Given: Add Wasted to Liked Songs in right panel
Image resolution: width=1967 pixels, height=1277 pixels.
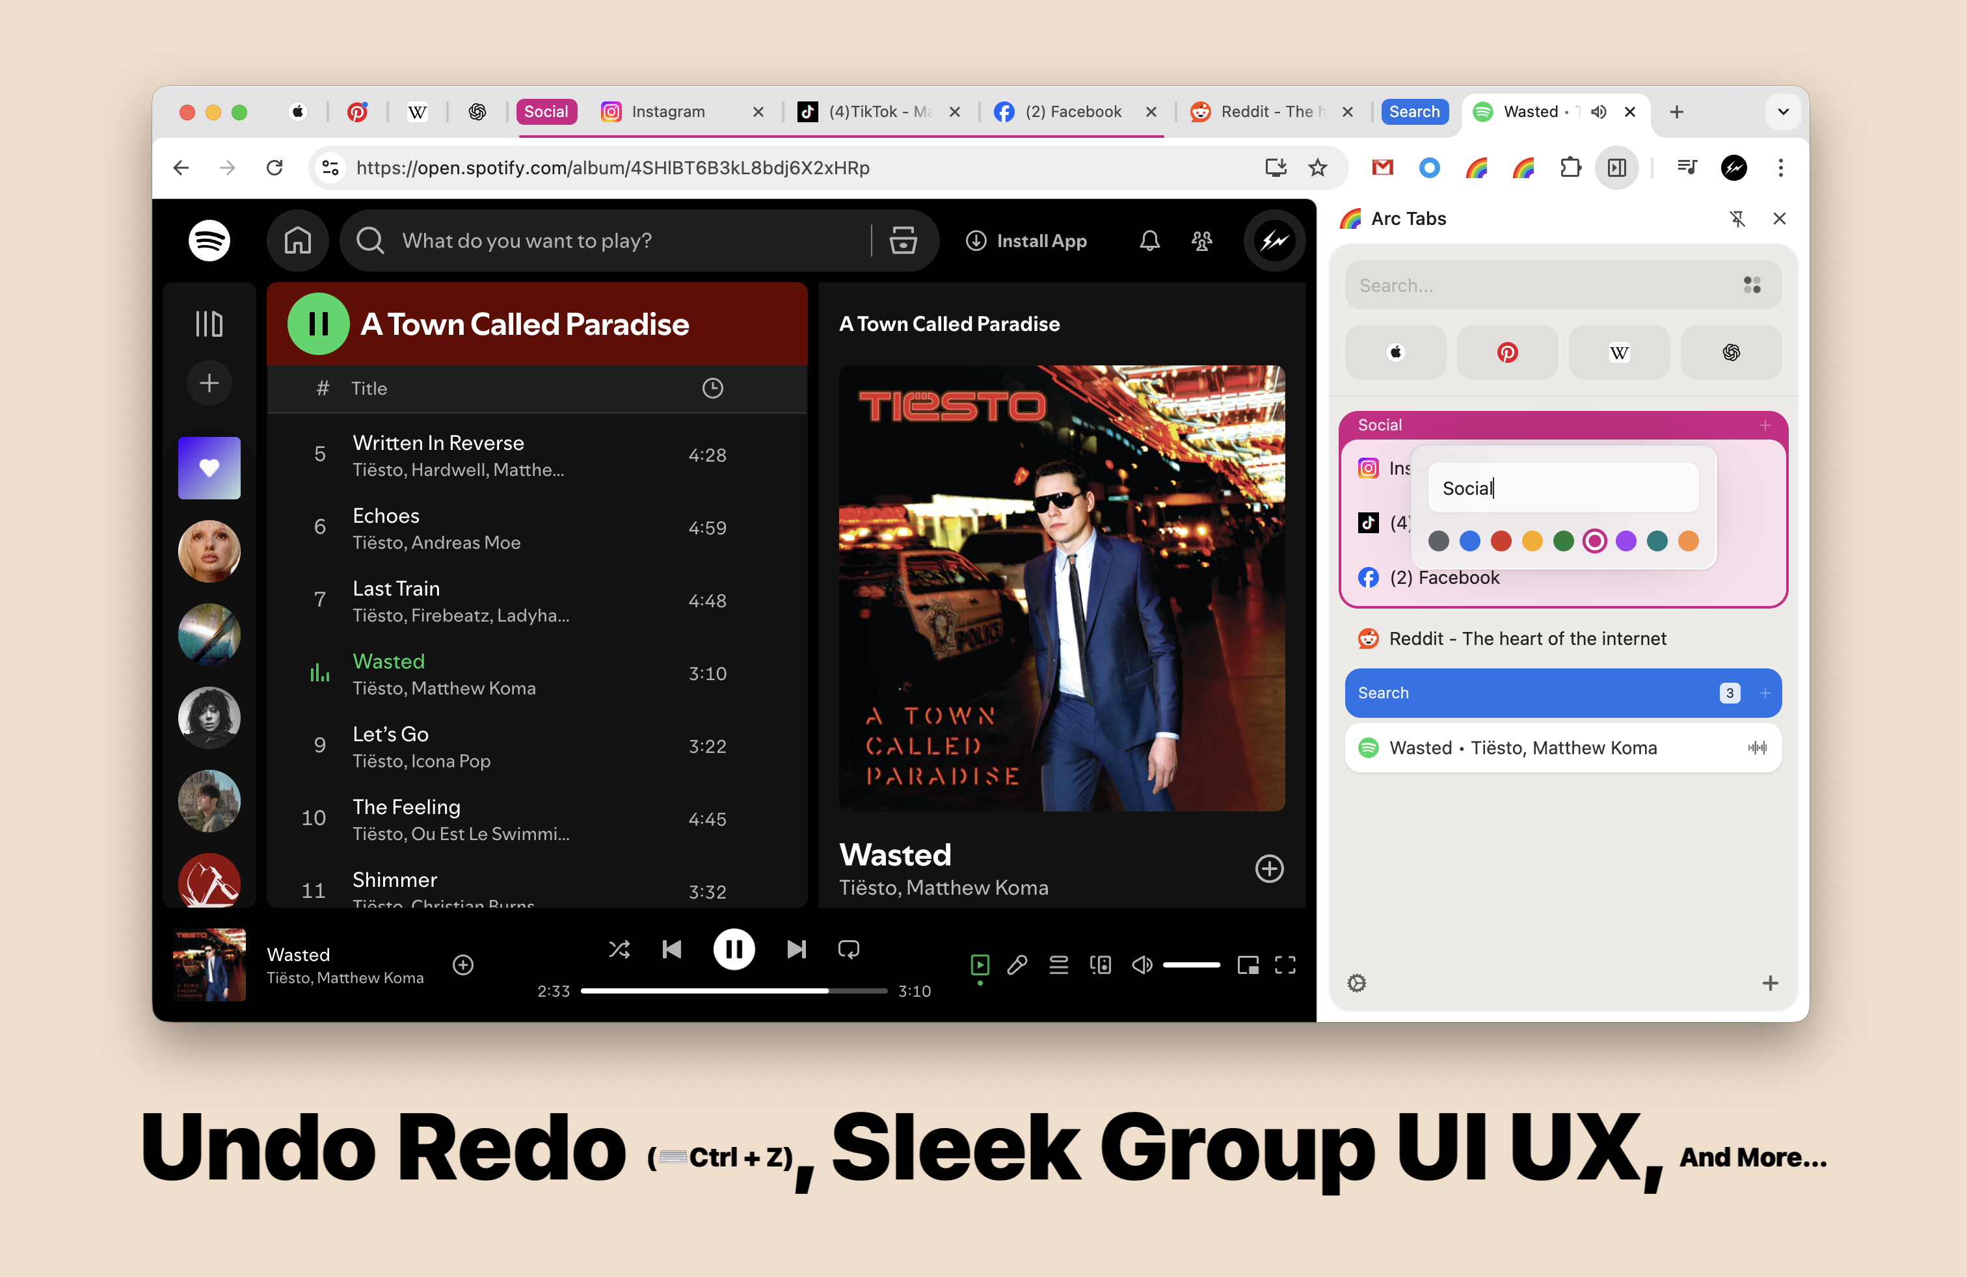Looking at the screenshot, I should [1268, 868].
